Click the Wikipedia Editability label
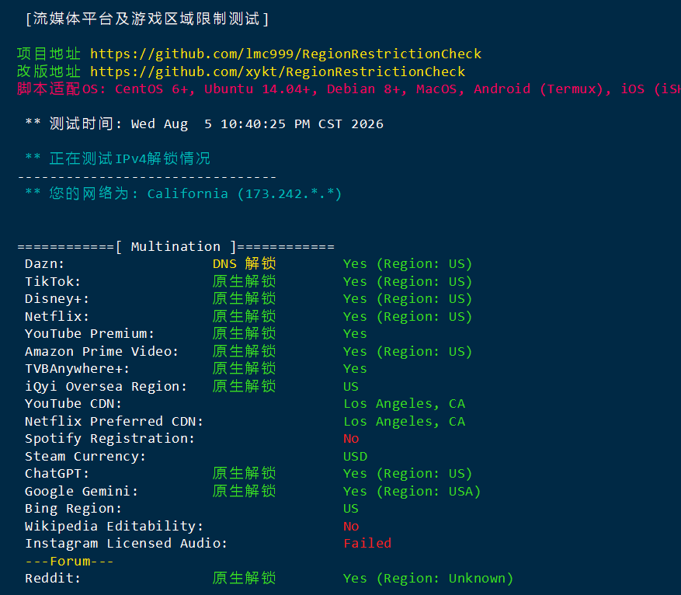Viewport: 681px width, 595px height. click(x=114, y=527)
